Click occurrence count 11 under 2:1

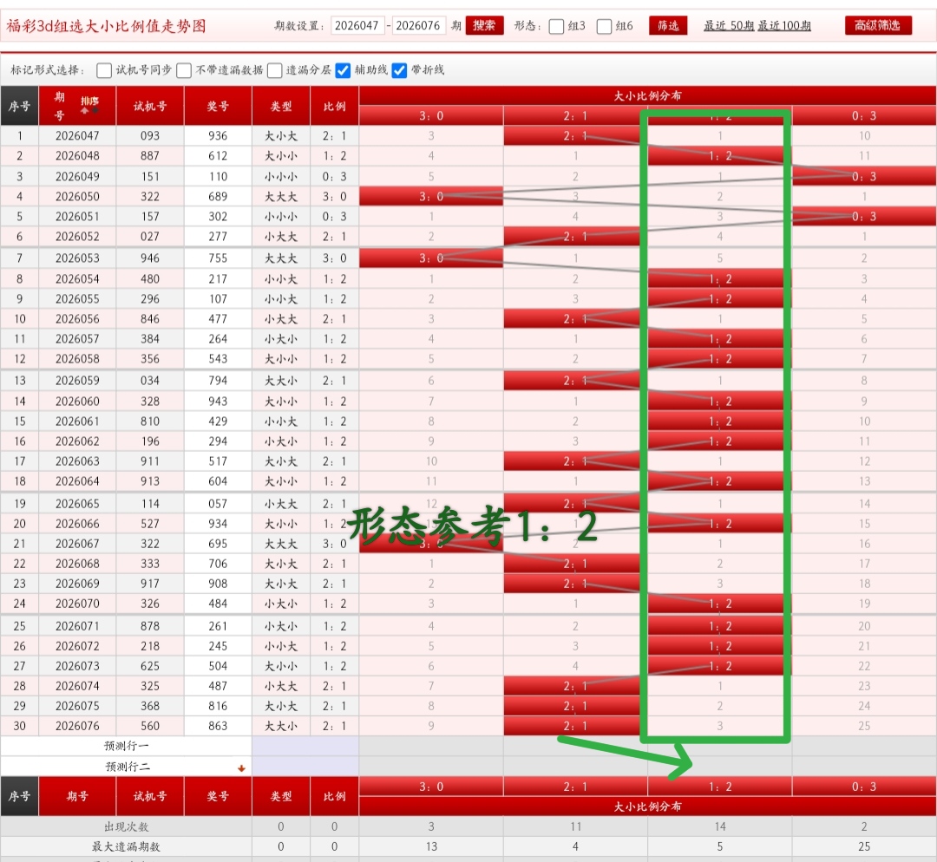tap(575, 826)
